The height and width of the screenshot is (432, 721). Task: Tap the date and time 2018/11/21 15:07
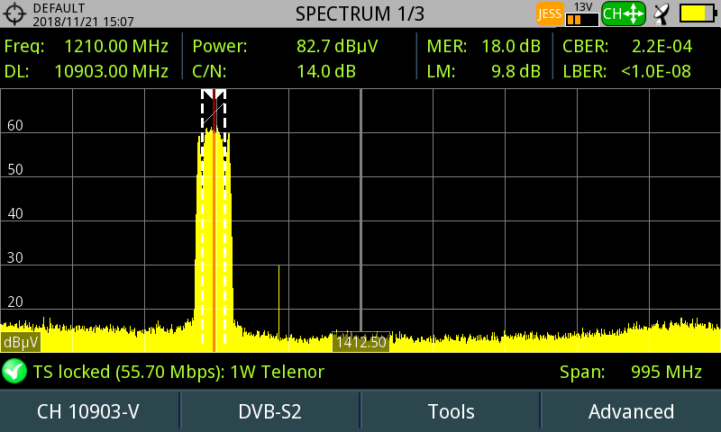[x=83, y=22]
